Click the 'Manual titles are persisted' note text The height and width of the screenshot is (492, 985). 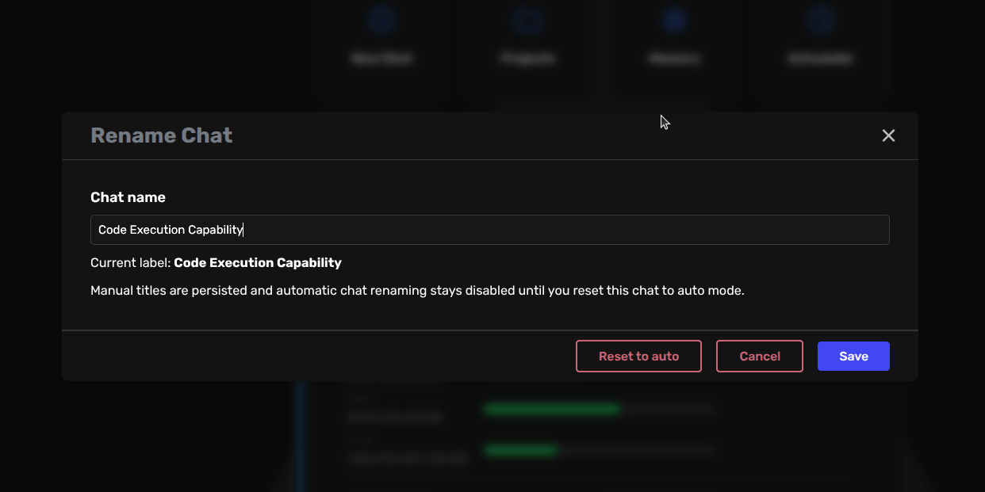[417, 291]
